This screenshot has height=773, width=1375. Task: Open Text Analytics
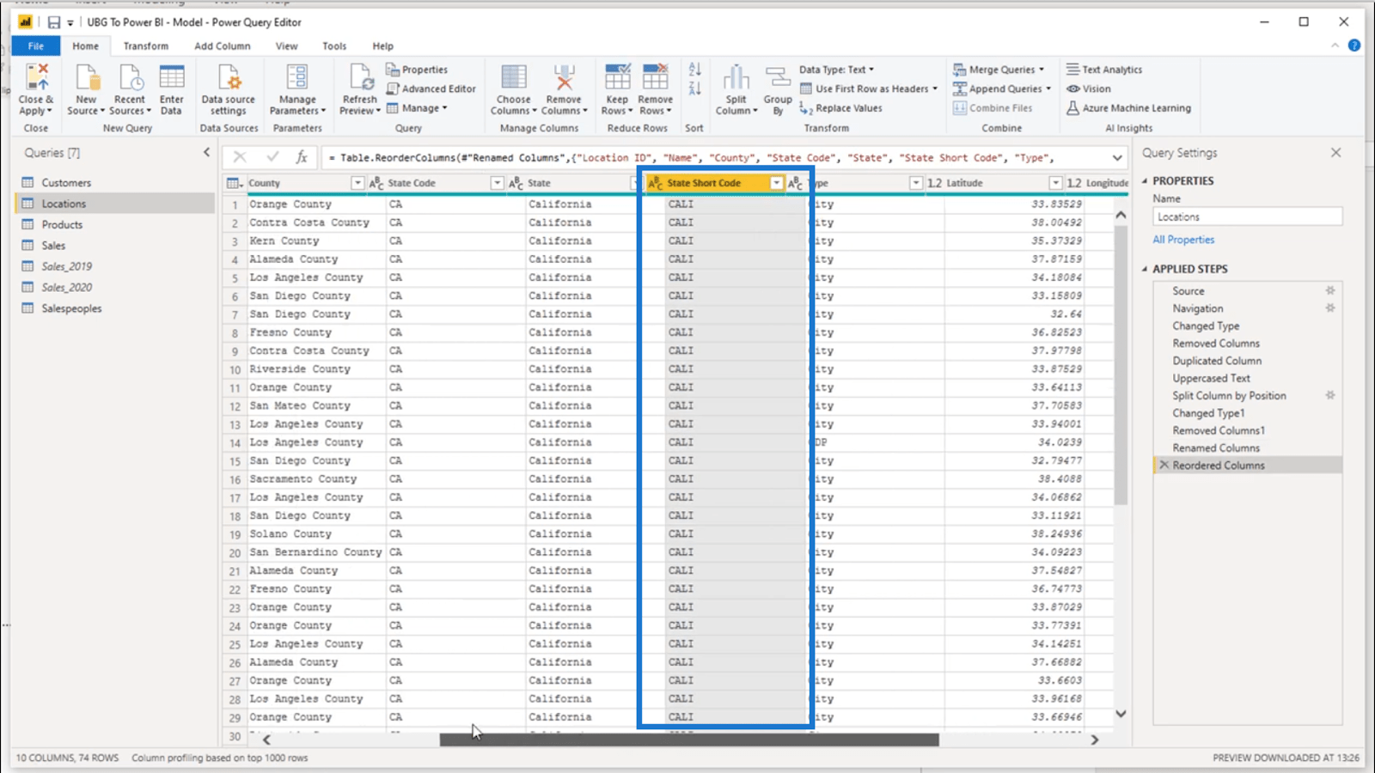(x=1104, y=70)
